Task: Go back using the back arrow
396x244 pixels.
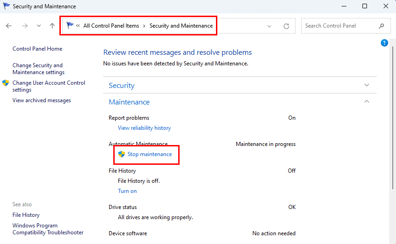Action: tap(9, 26)
